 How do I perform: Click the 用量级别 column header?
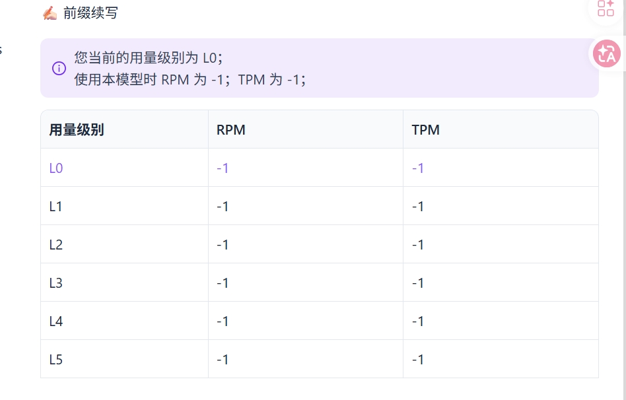[x=77, y=130]
